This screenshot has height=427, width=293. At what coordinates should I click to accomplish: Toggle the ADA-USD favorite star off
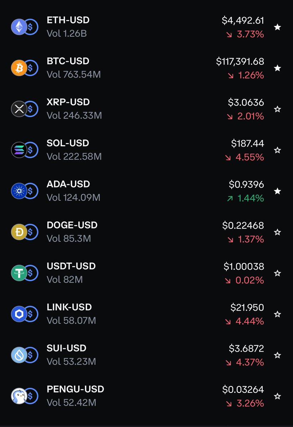coord(277,191)
